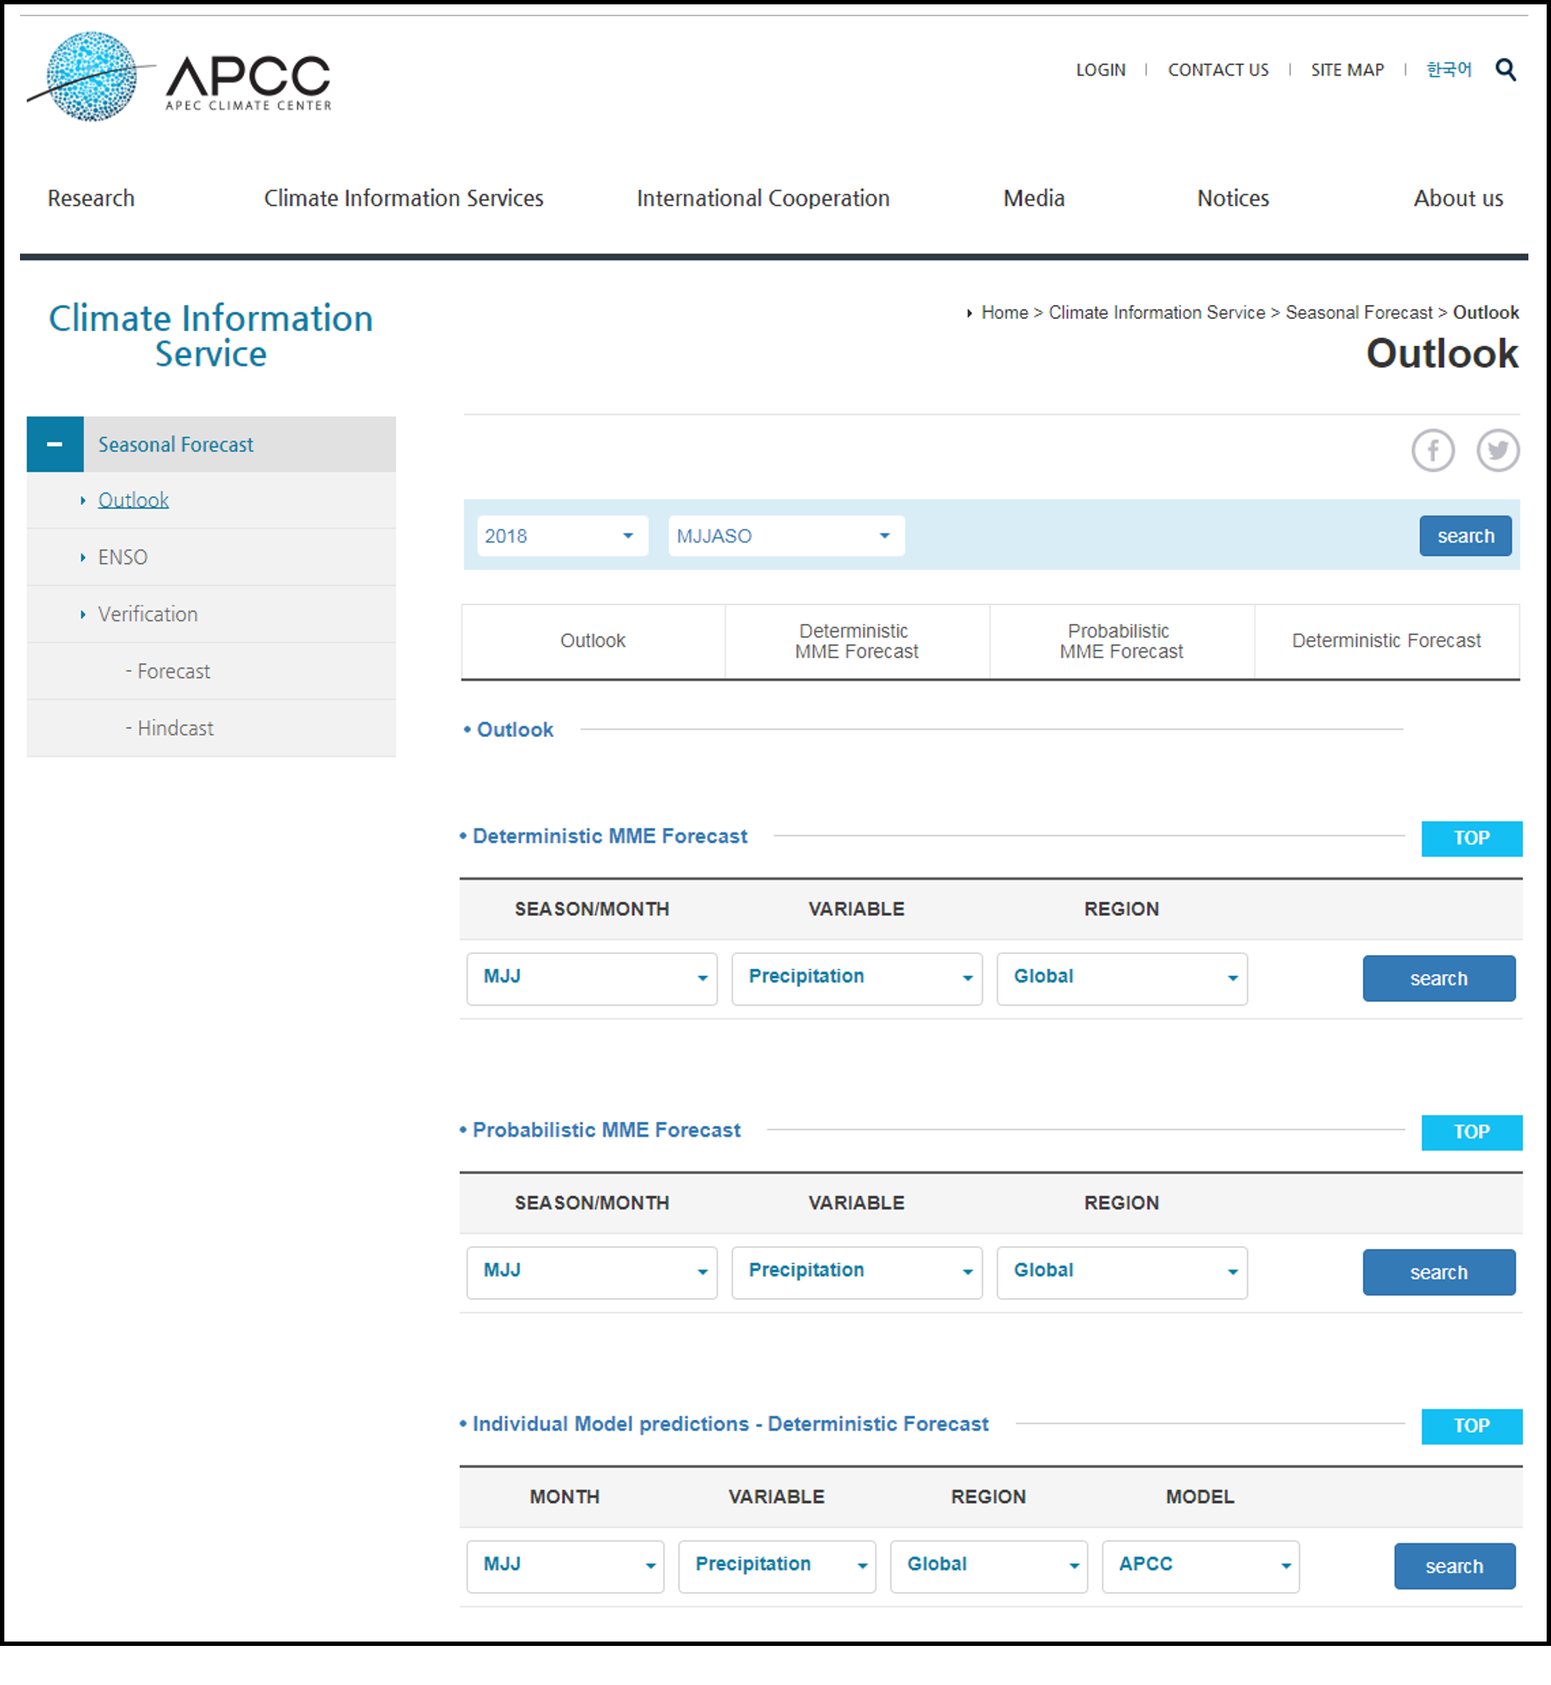The image size is (1551, 1685).
Task: Click the Home breadcrumb link
Action: pyautogui.click(x=1004, y=312)
